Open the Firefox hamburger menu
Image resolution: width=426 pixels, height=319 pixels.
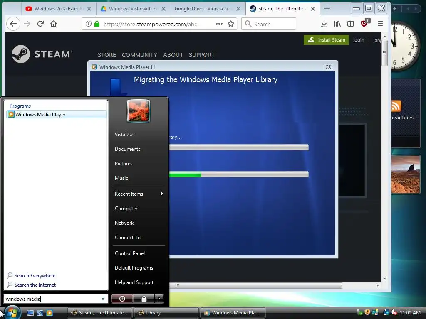(x=380, y=24)
